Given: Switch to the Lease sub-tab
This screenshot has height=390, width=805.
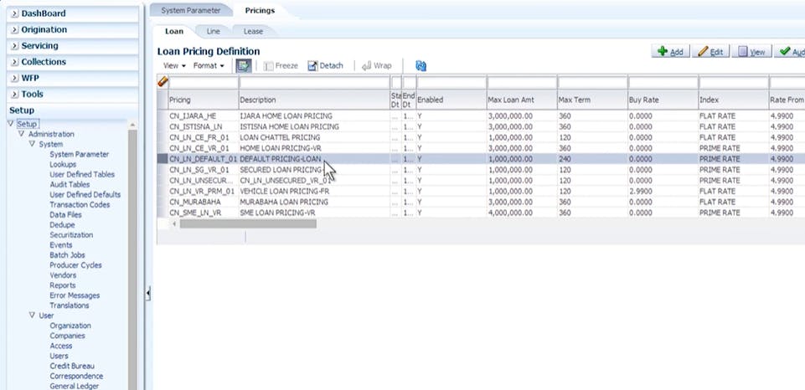Looking at the screenshot, I should click(253, 31).
